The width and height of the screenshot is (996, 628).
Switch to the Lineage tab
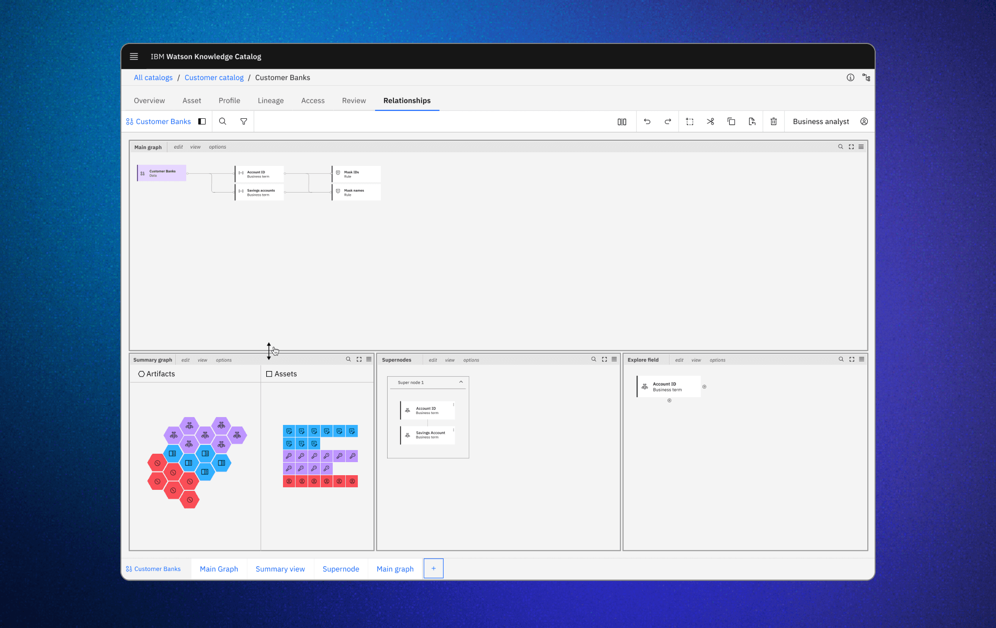270,100
